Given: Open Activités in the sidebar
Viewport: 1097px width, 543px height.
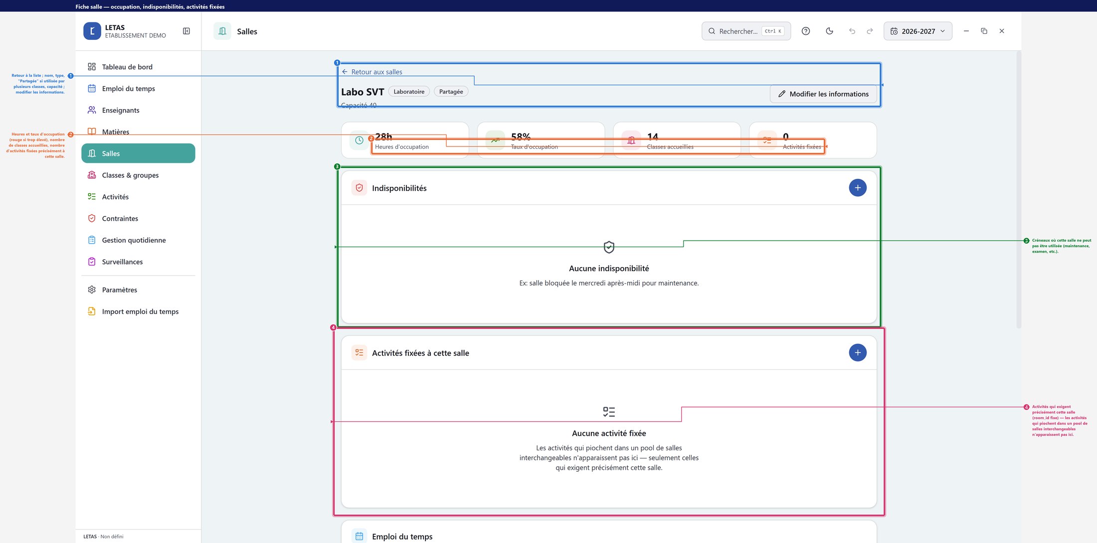Looking at the screenshot, I should 138,197.
